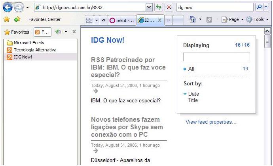Open the Microsoft Feeds folder
The height and width of the screenshot is (166, 273).
(25, 43)
